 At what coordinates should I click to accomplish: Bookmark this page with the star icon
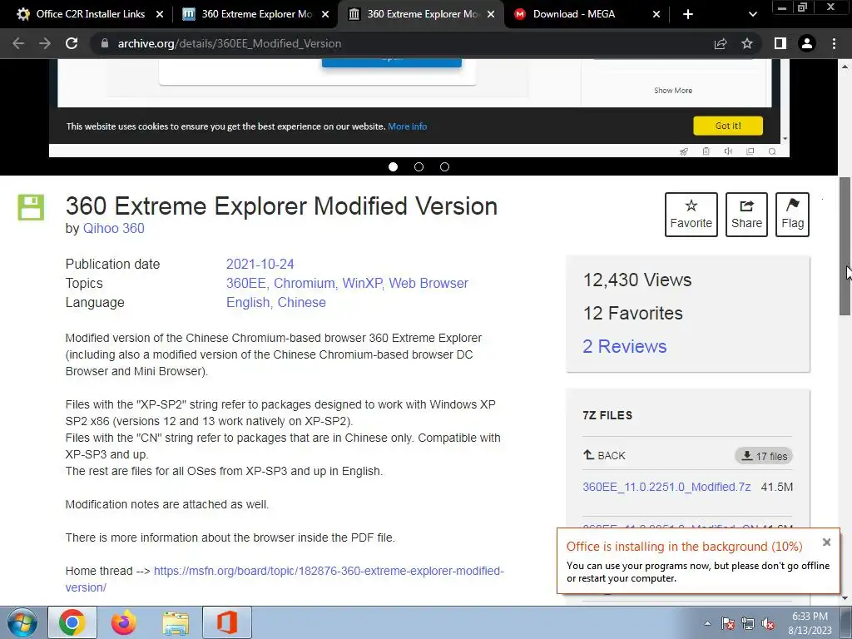747,43
